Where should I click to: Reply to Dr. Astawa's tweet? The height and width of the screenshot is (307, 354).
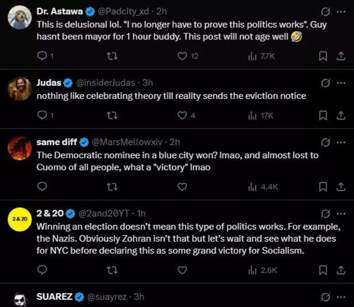tap(42, 56)
